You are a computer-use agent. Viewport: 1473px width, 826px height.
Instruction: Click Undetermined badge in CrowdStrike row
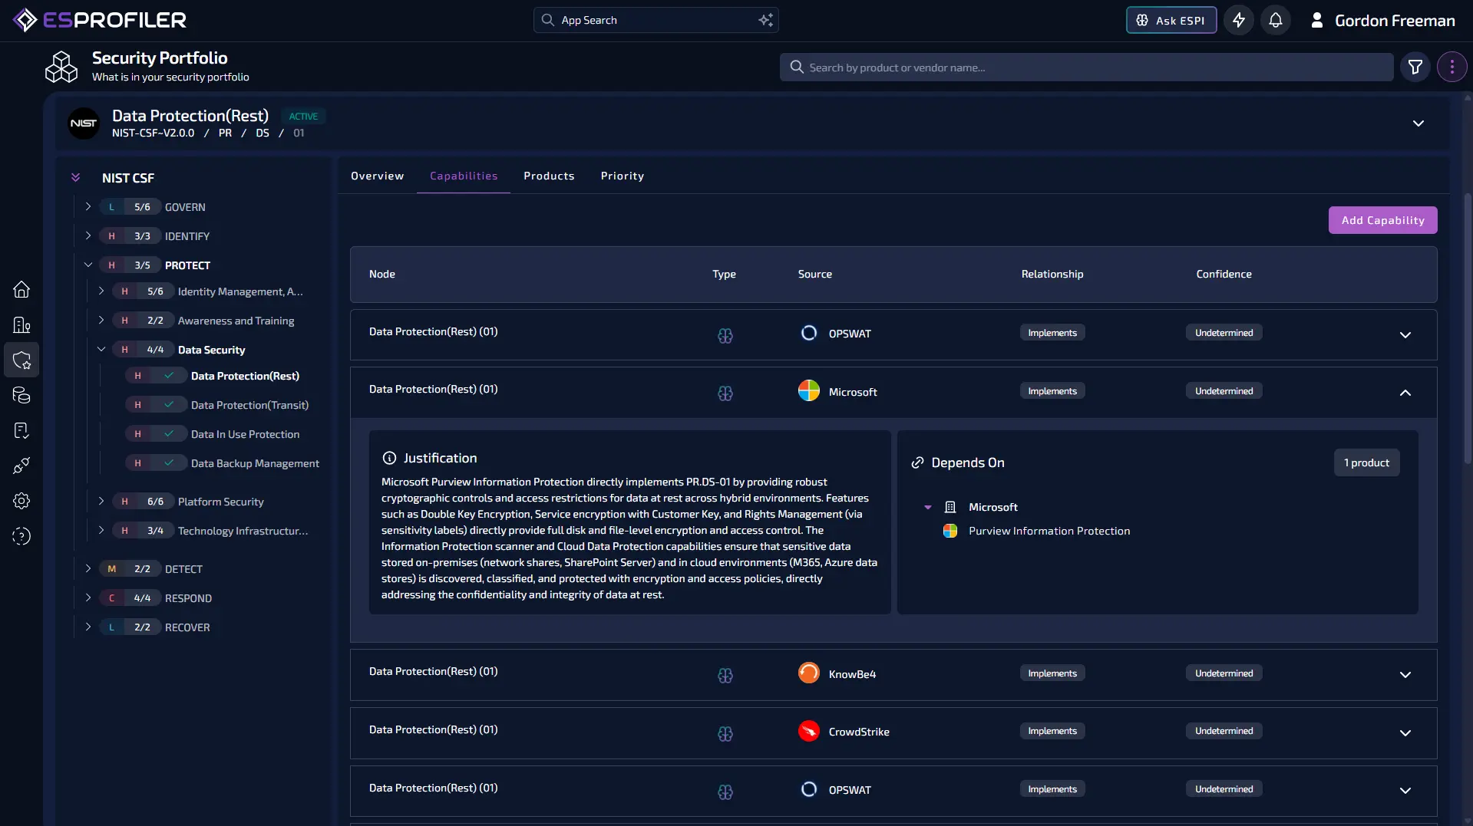point(1224,731)
